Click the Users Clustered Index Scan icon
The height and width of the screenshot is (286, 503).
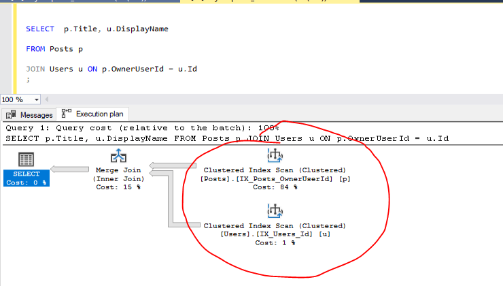pyautogui.click(x=274, y=212)
